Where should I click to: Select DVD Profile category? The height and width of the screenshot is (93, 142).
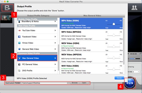37,71
